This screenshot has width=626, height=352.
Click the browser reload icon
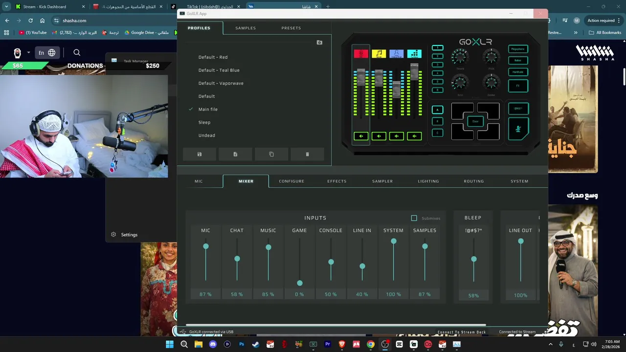coord(30,21)
